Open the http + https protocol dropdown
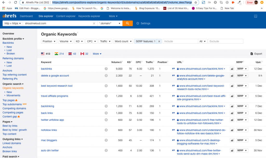 point(13,23)
